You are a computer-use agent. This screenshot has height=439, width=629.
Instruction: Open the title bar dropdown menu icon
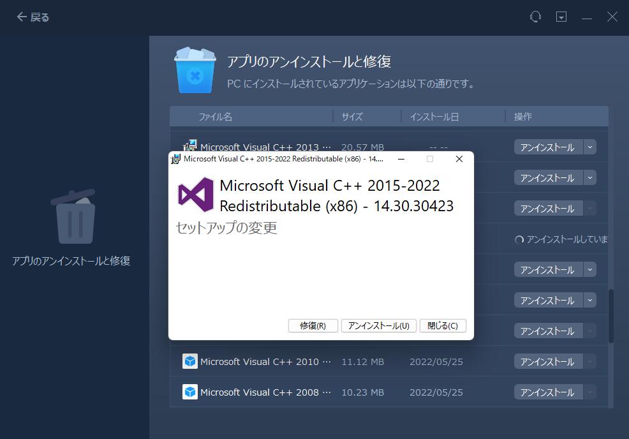(x=561, y=17)
